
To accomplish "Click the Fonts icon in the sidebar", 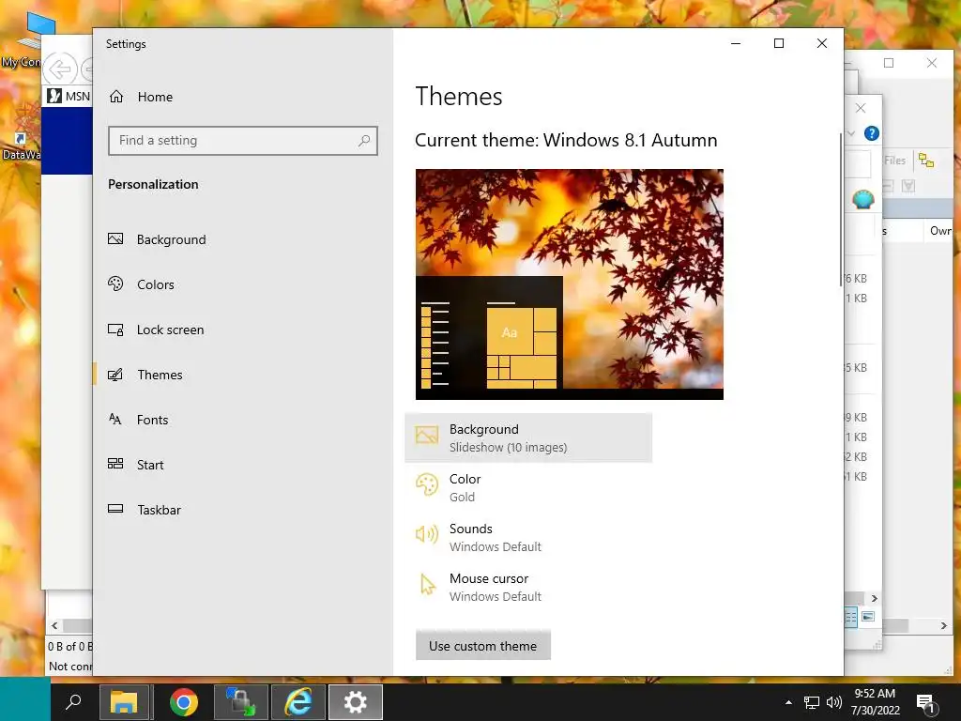I will pos(115,420).
